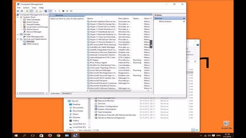Open the Action menu
This screenshot has width=246, height=138.
pos(26,8)
